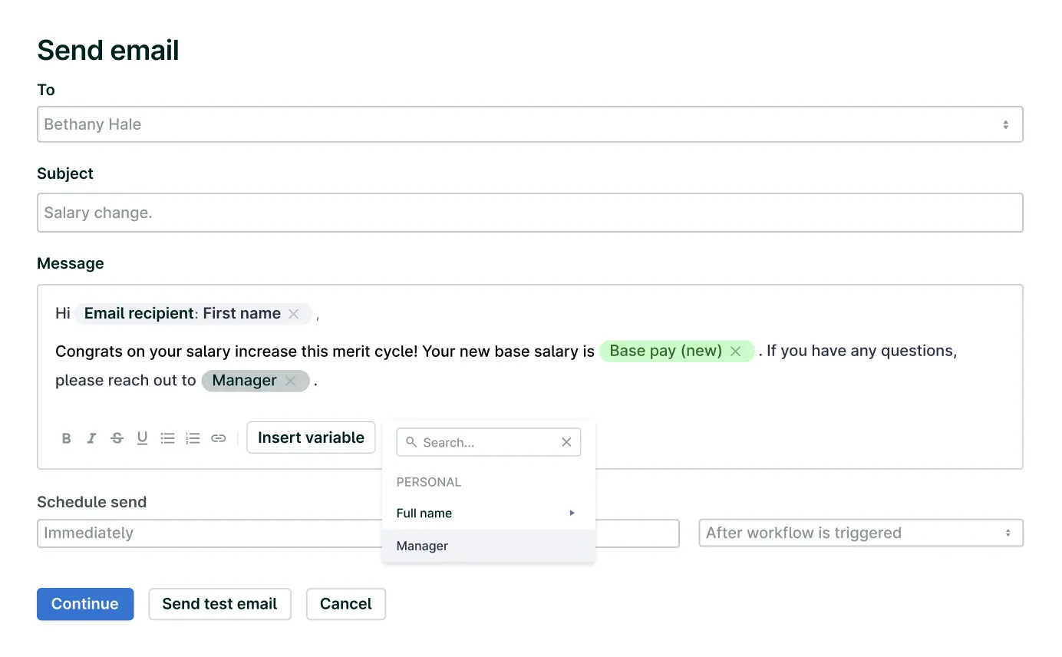Apply strikethrough formatting

tap(117, 438)
